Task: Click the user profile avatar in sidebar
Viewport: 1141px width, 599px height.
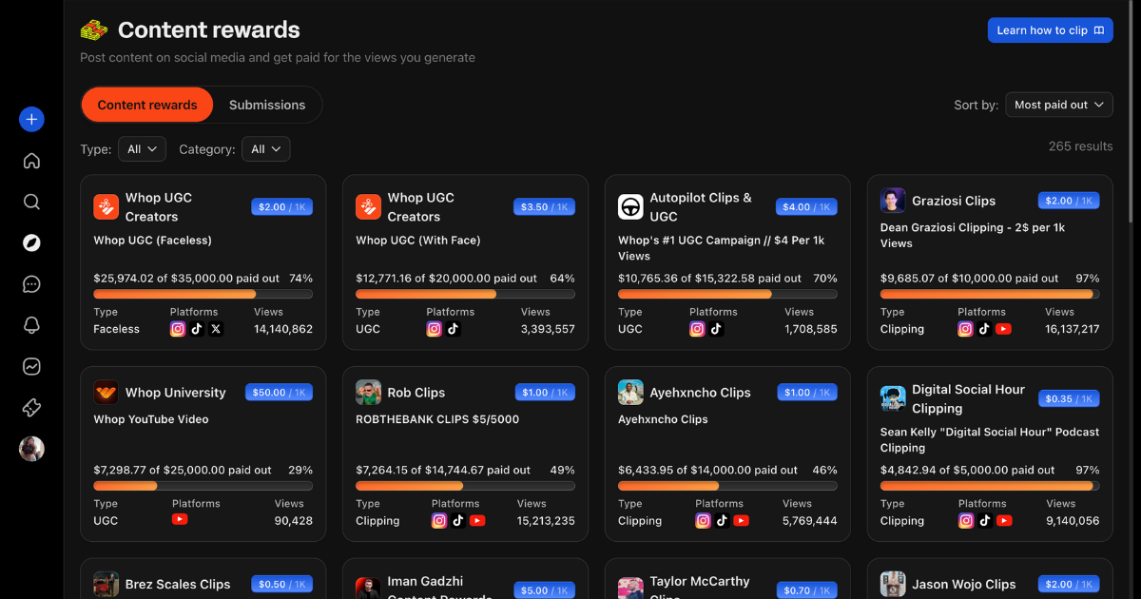Action: [x=31, y=449]
